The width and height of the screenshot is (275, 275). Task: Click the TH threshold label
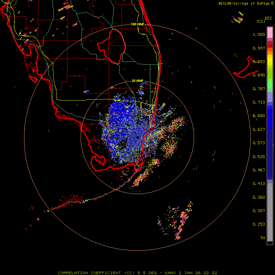pos(262,238)
